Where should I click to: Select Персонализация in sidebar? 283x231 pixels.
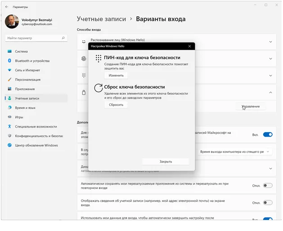tap(36, 80)
